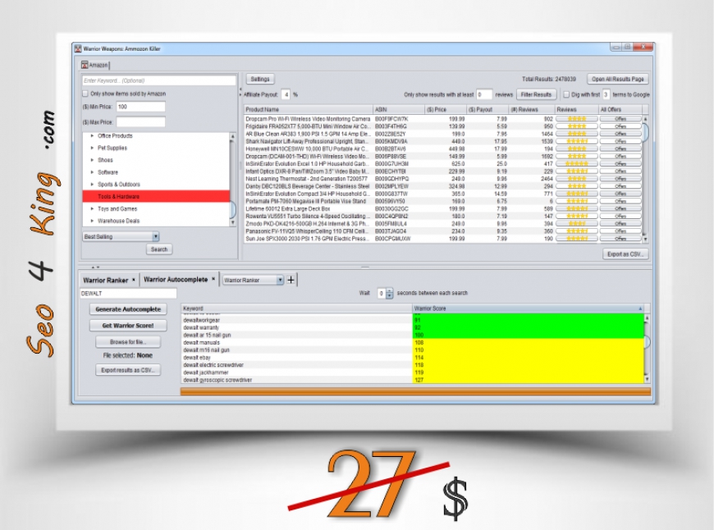Sort by the ASIN column header

click(398, 110)
